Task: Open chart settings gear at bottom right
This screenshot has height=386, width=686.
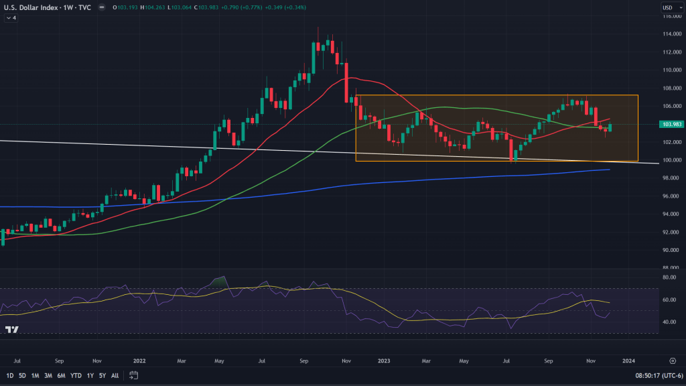Action: tap(672, 359)
